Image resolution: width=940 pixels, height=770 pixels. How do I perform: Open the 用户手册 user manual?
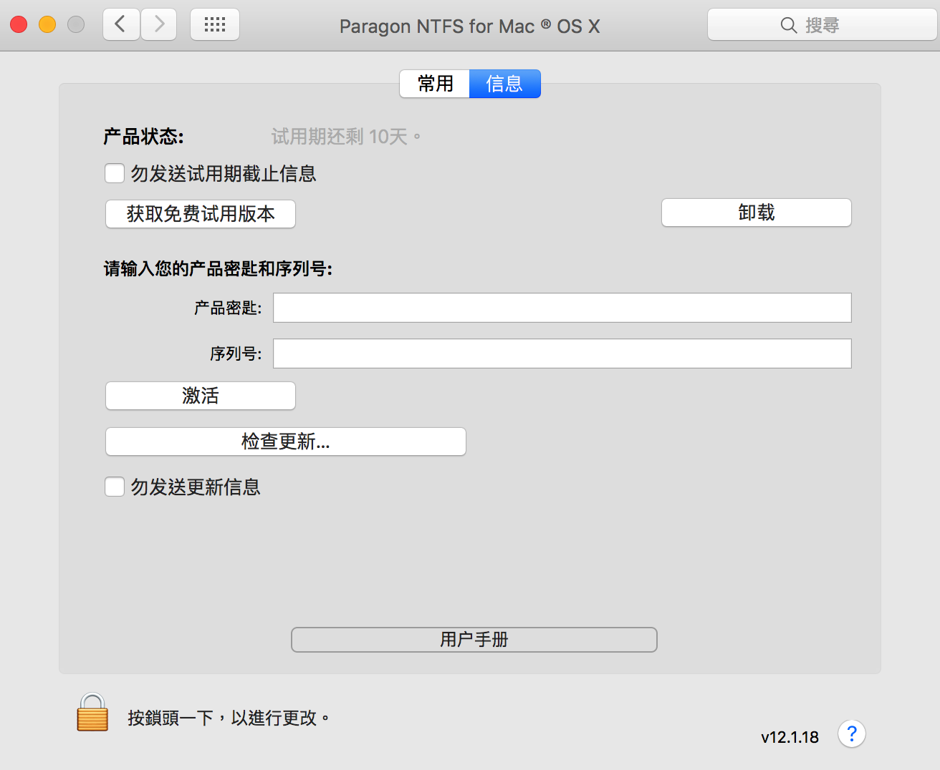click(474, 640)
